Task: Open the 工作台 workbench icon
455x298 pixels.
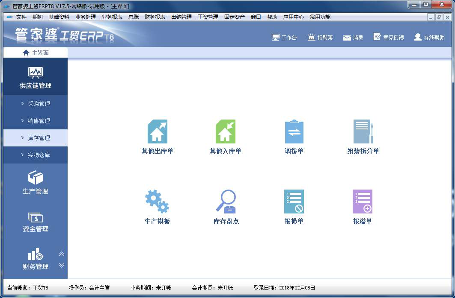Action: pos(284,37)
